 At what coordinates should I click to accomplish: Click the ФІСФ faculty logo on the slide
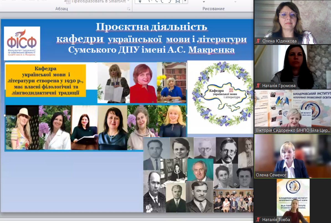[x=22, y=43]
